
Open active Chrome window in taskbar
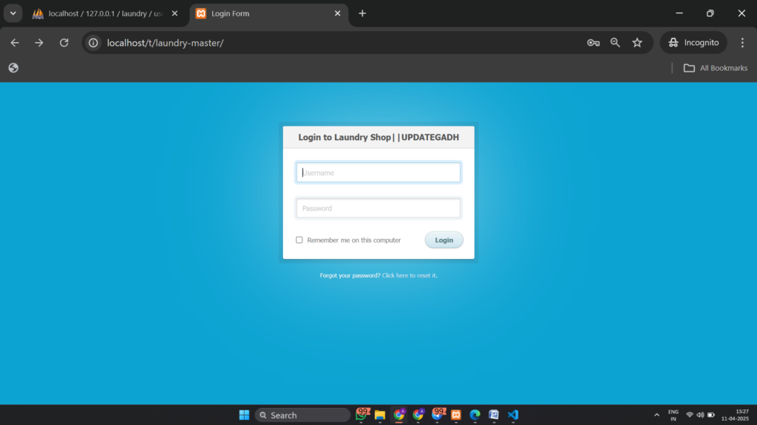coord(398,415)
